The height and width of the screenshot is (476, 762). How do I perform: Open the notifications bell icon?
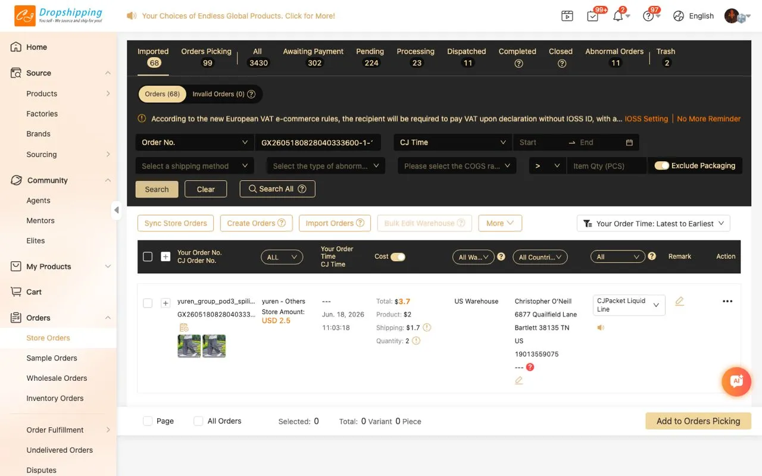618,16
